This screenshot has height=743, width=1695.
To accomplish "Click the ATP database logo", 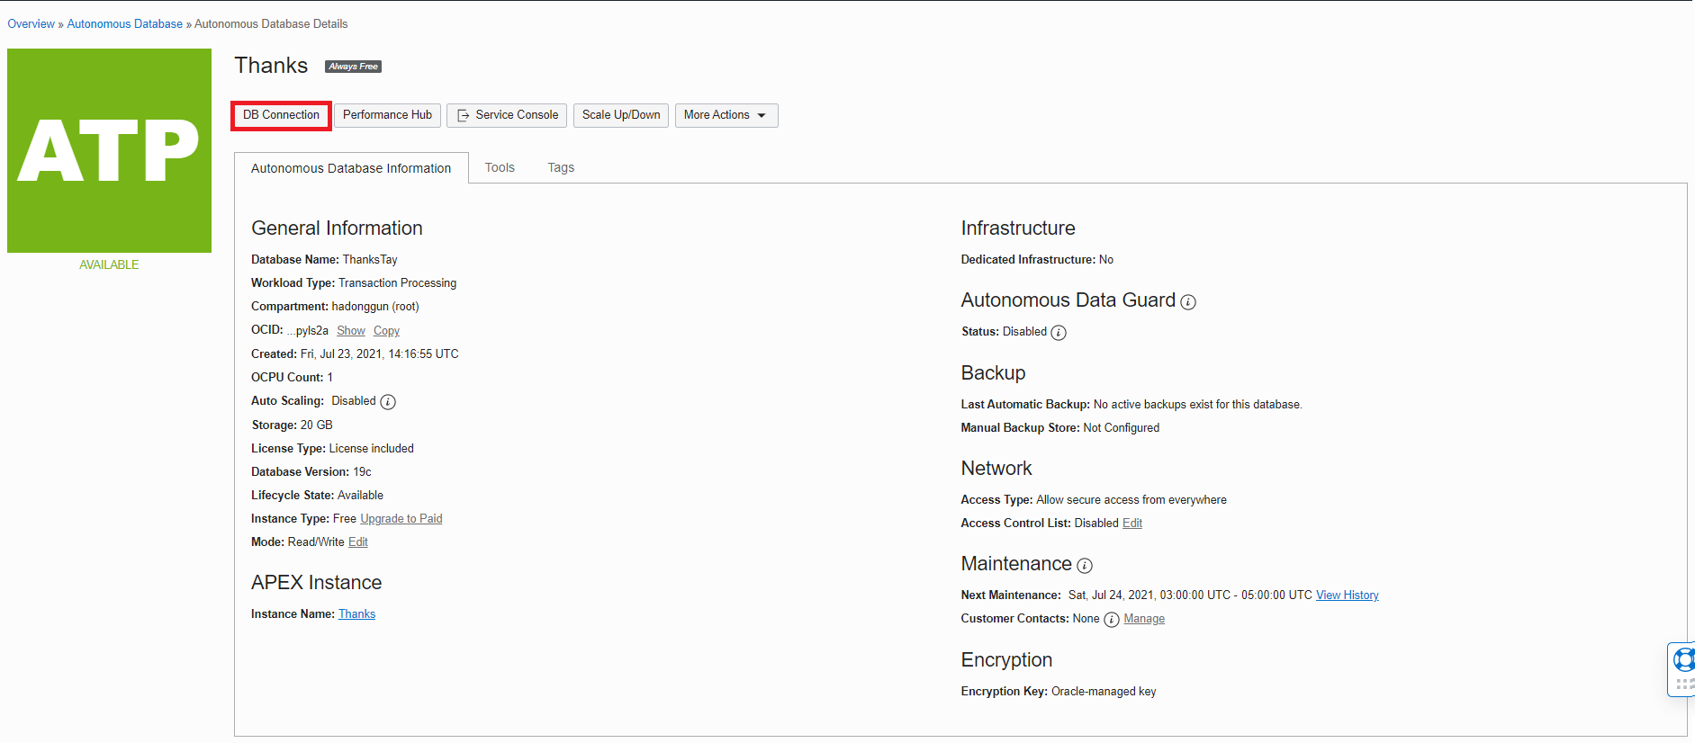I will click(109, 150).
